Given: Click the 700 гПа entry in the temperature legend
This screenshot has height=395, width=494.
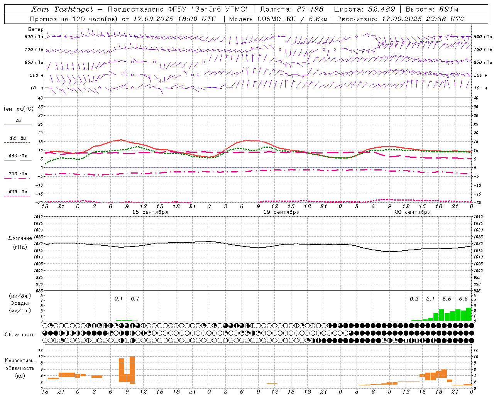Looking at the screenshot, I should point(18,174).
